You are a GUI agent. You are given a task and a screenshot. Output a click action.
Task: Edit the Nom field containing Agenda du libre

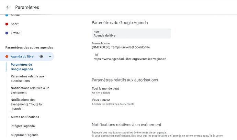pyautogui.click(x=131, y=35)
